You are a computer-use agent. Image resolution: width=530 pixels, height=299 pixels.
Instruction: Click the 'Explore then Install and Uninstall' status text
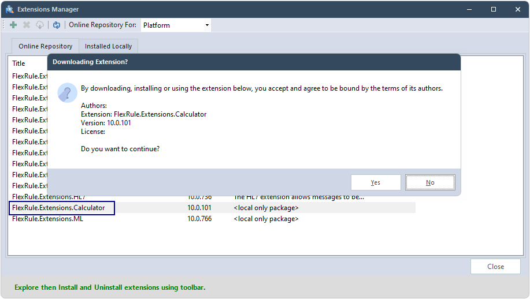click(x=110, y=287)
